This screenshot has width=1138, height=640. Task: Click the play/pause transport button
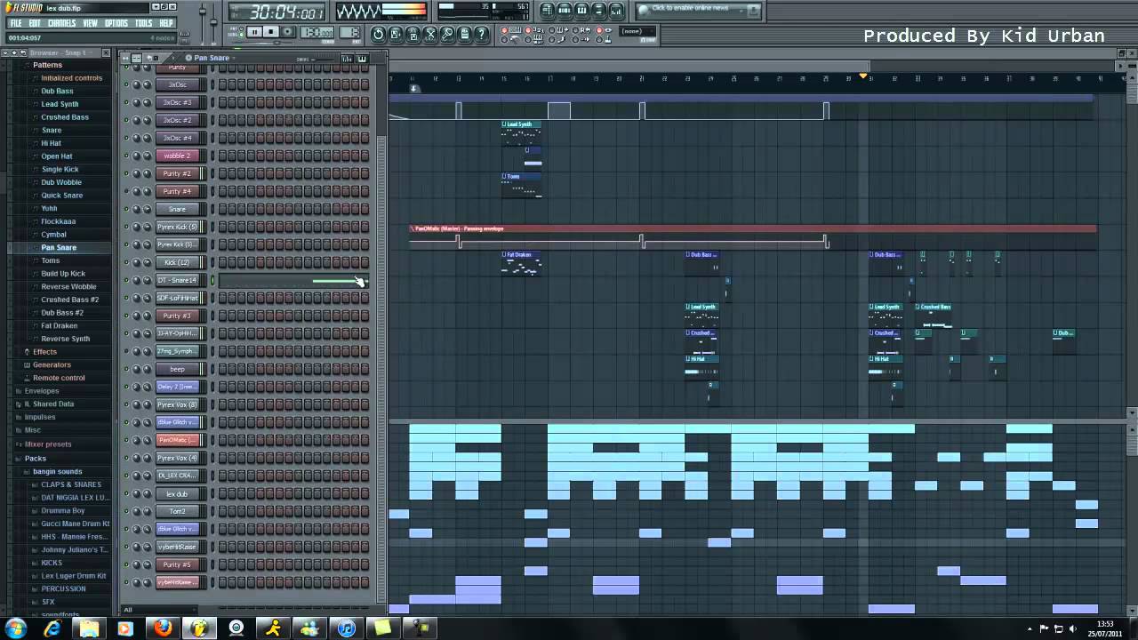click(254, 32)
